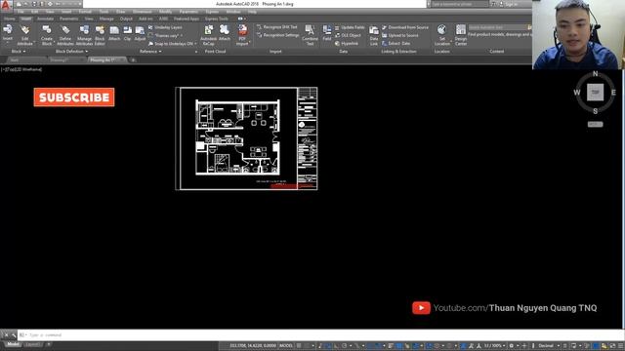Click the floor plan drawing thumbnail

tap(247, 138)
